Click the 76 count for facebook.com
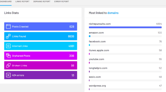The image size is (166, 92). 160,41
